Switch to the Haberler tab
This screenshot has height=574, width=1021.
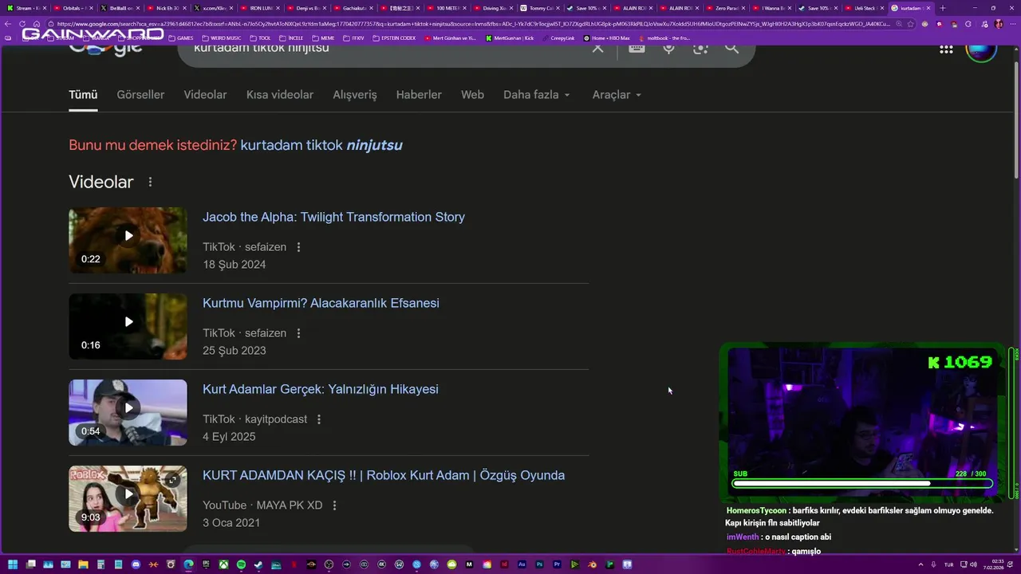[x=419, y=95]
